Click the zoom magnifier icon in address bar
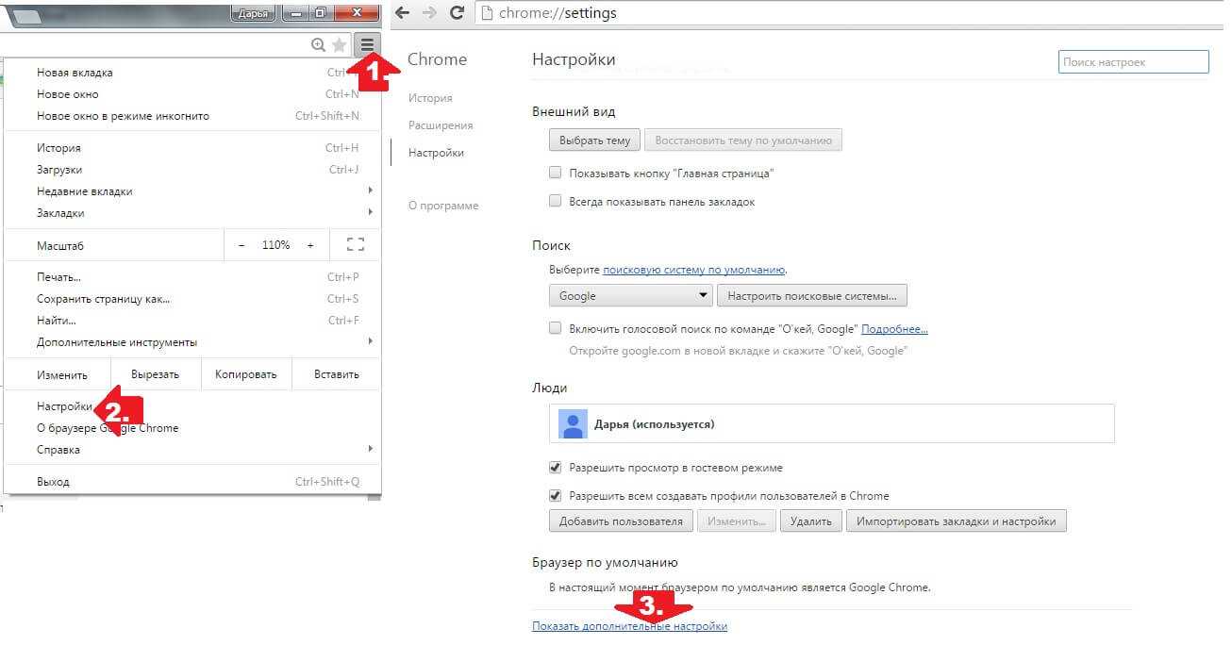This screenshot has width=1232, height=645. click(x=318, y=45)
